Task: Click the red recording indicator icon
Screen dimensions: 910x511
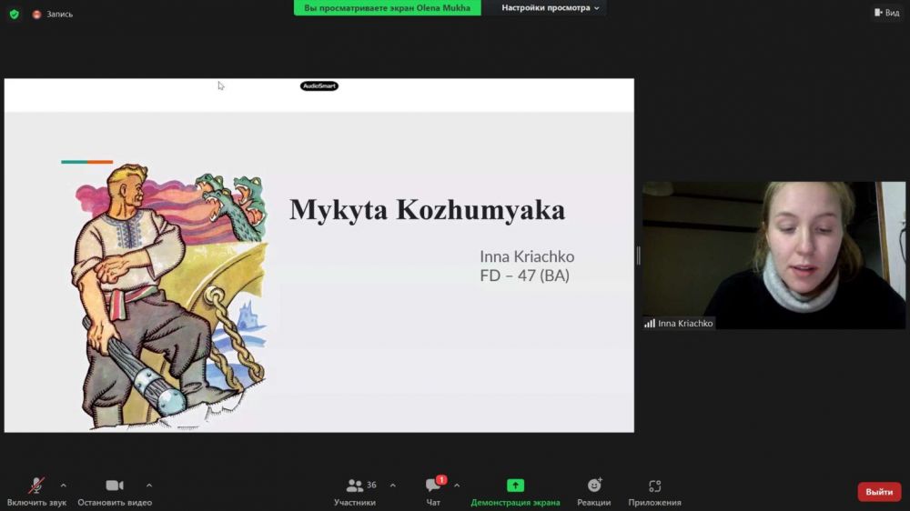Action: (37, 15)
